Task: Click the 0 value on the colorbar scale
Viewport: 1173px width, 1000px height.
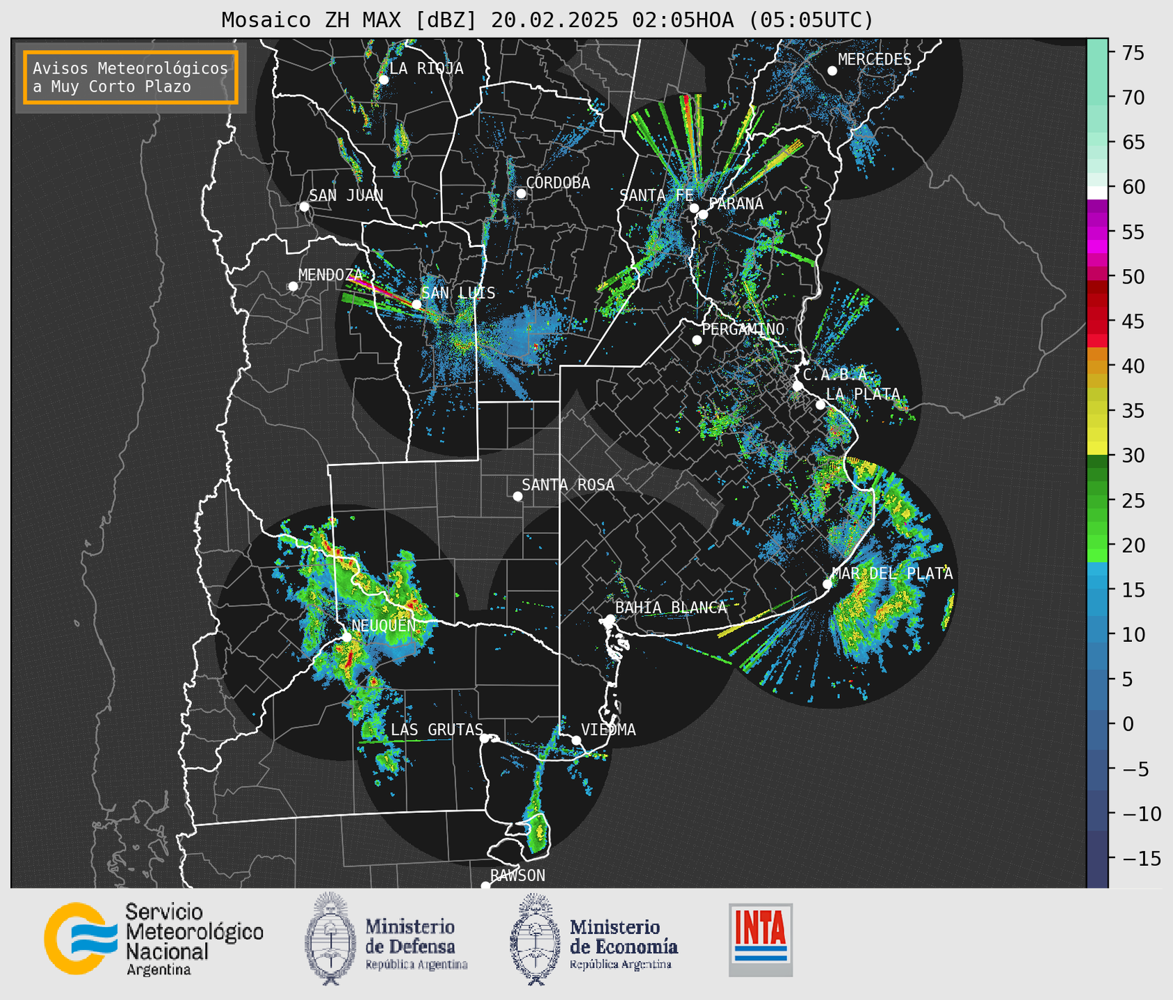Action: (x=1128, y=724)
